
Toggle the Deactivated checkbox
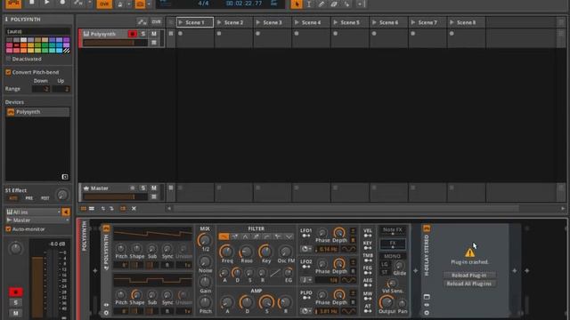coord(8,59)
